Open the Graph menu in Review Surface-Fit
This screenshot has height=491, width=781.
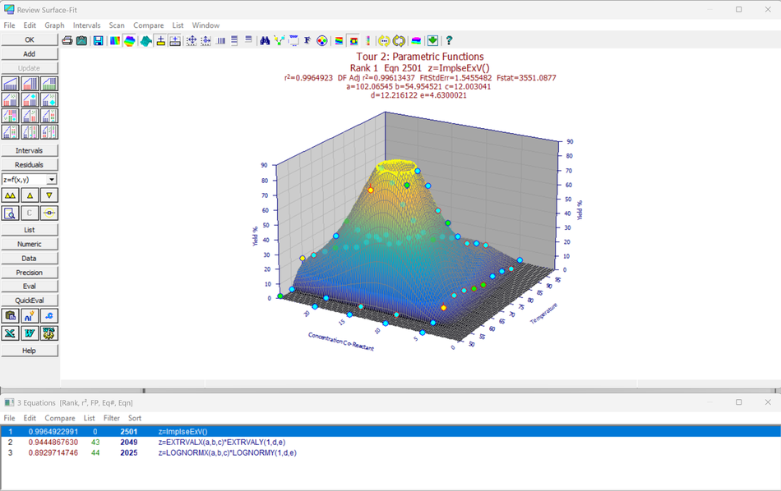click(54, 25)
